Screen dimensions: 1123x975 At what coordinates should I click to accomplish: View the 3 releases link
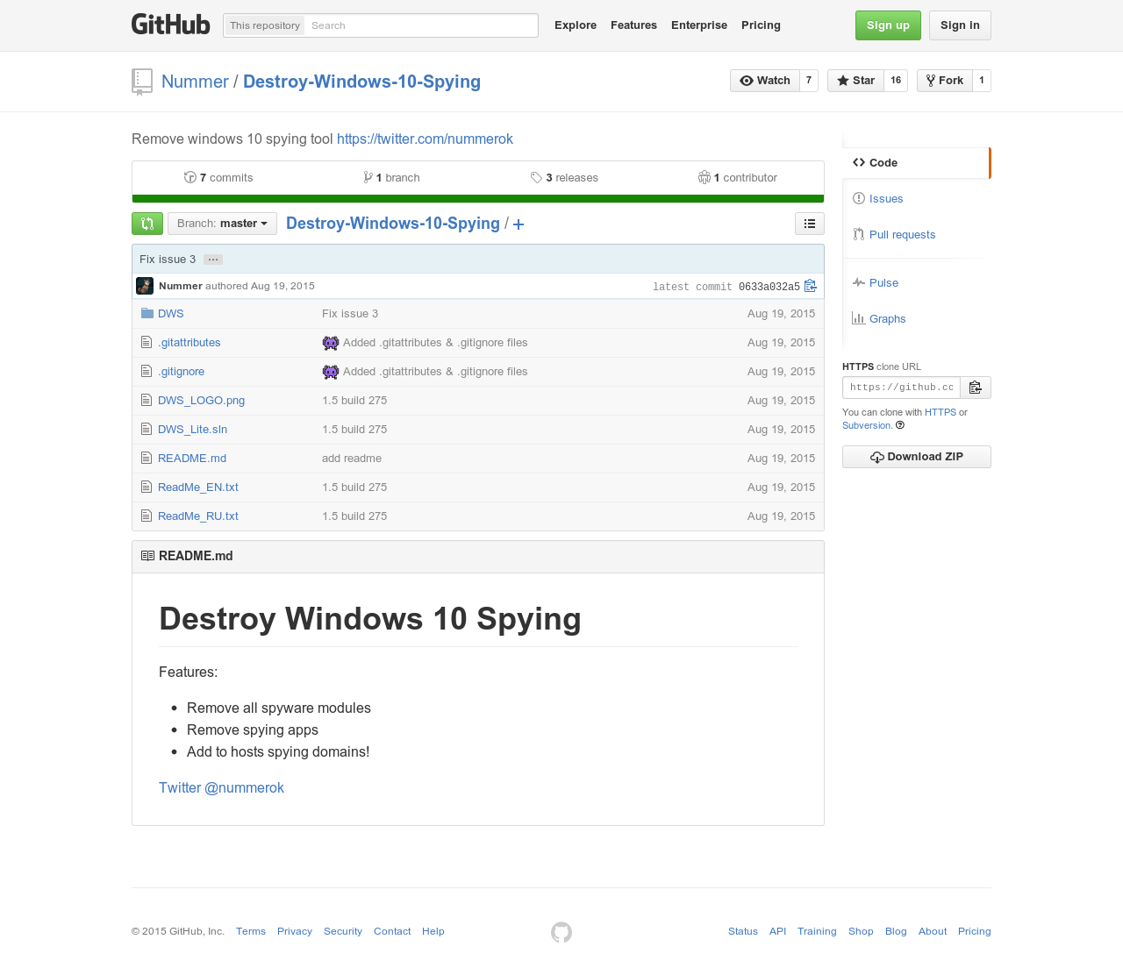click(x=564, y=178)
